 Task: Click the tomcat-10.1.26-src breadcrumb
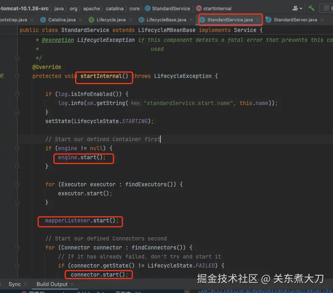click(x=24, y=9)
